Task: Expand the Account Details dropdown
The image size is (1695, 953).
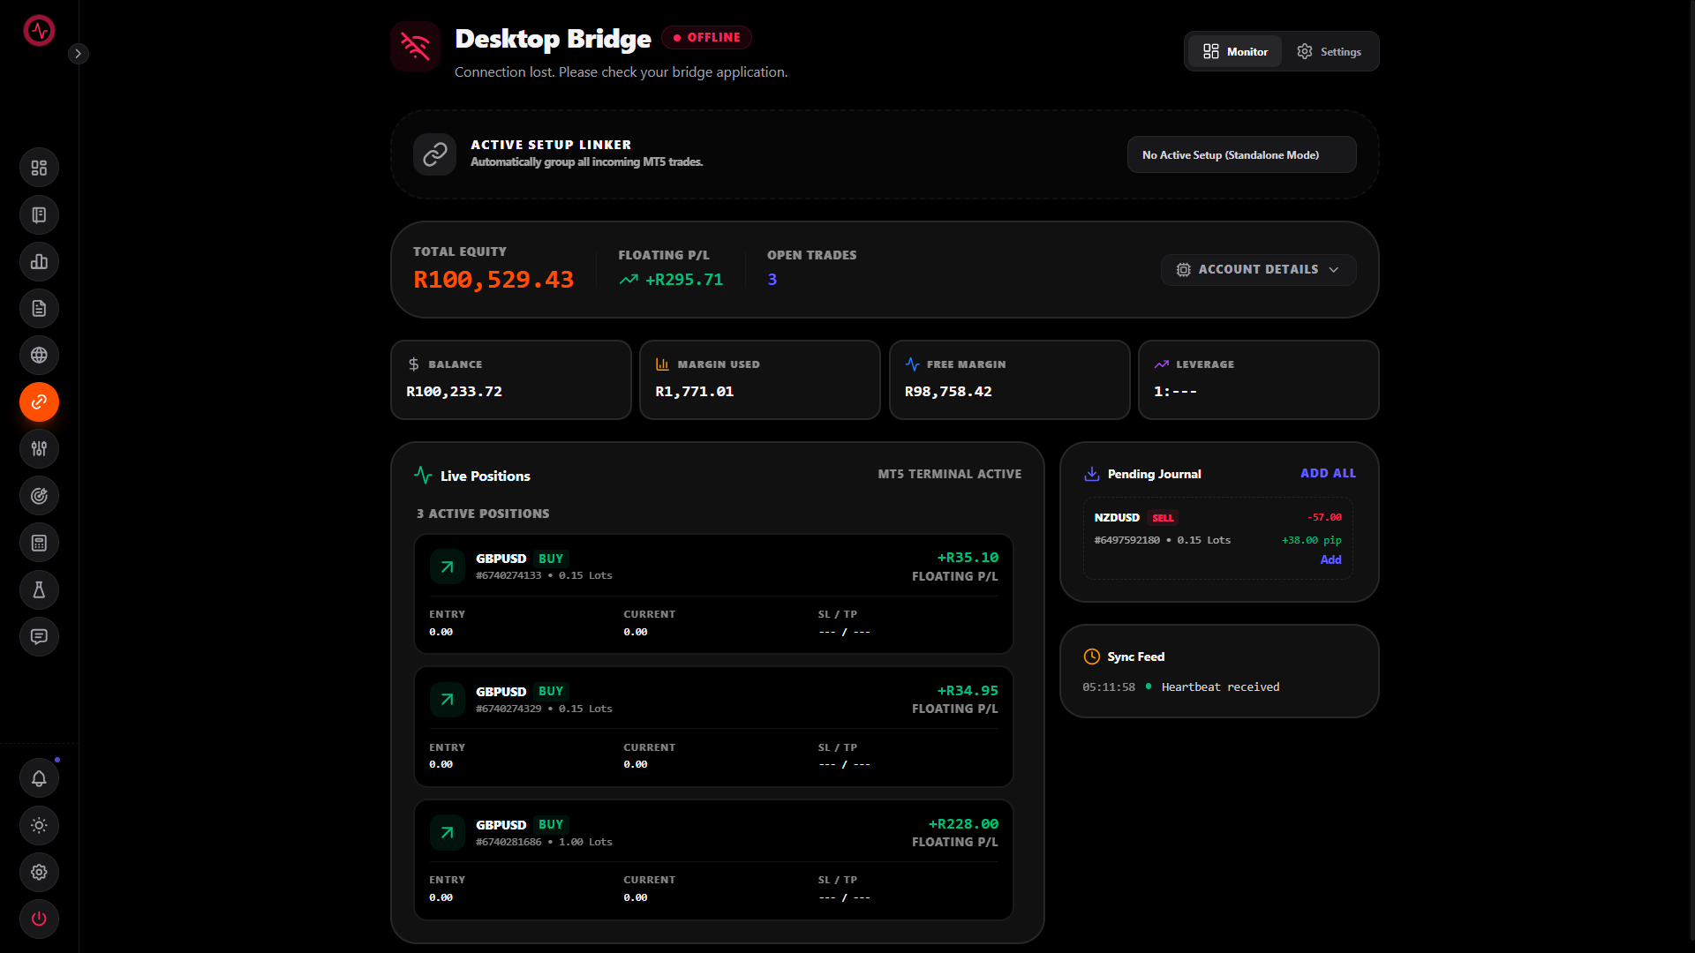Action: click(1258, 269)
